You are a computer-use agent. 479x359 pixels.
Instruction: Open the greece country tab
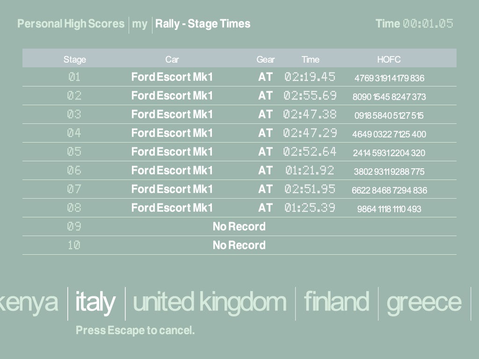(424, 302)
